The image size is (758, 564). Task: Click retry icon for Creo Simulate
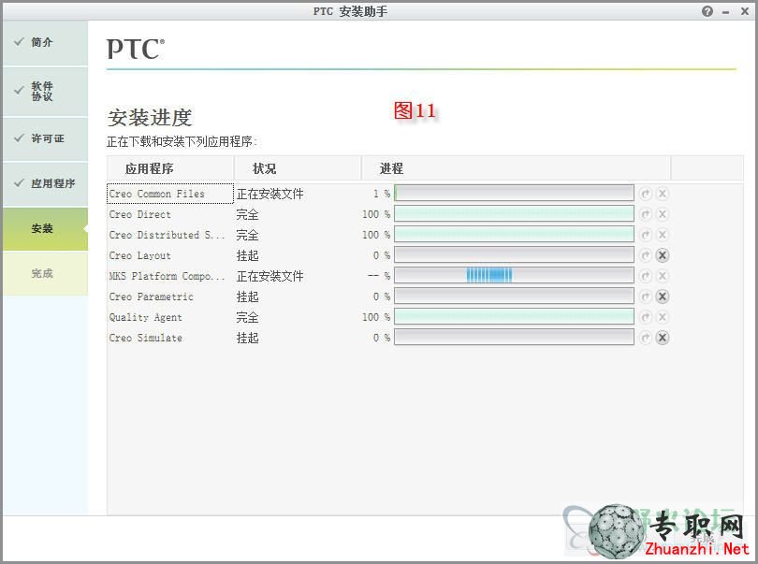[x=646, y=338]
